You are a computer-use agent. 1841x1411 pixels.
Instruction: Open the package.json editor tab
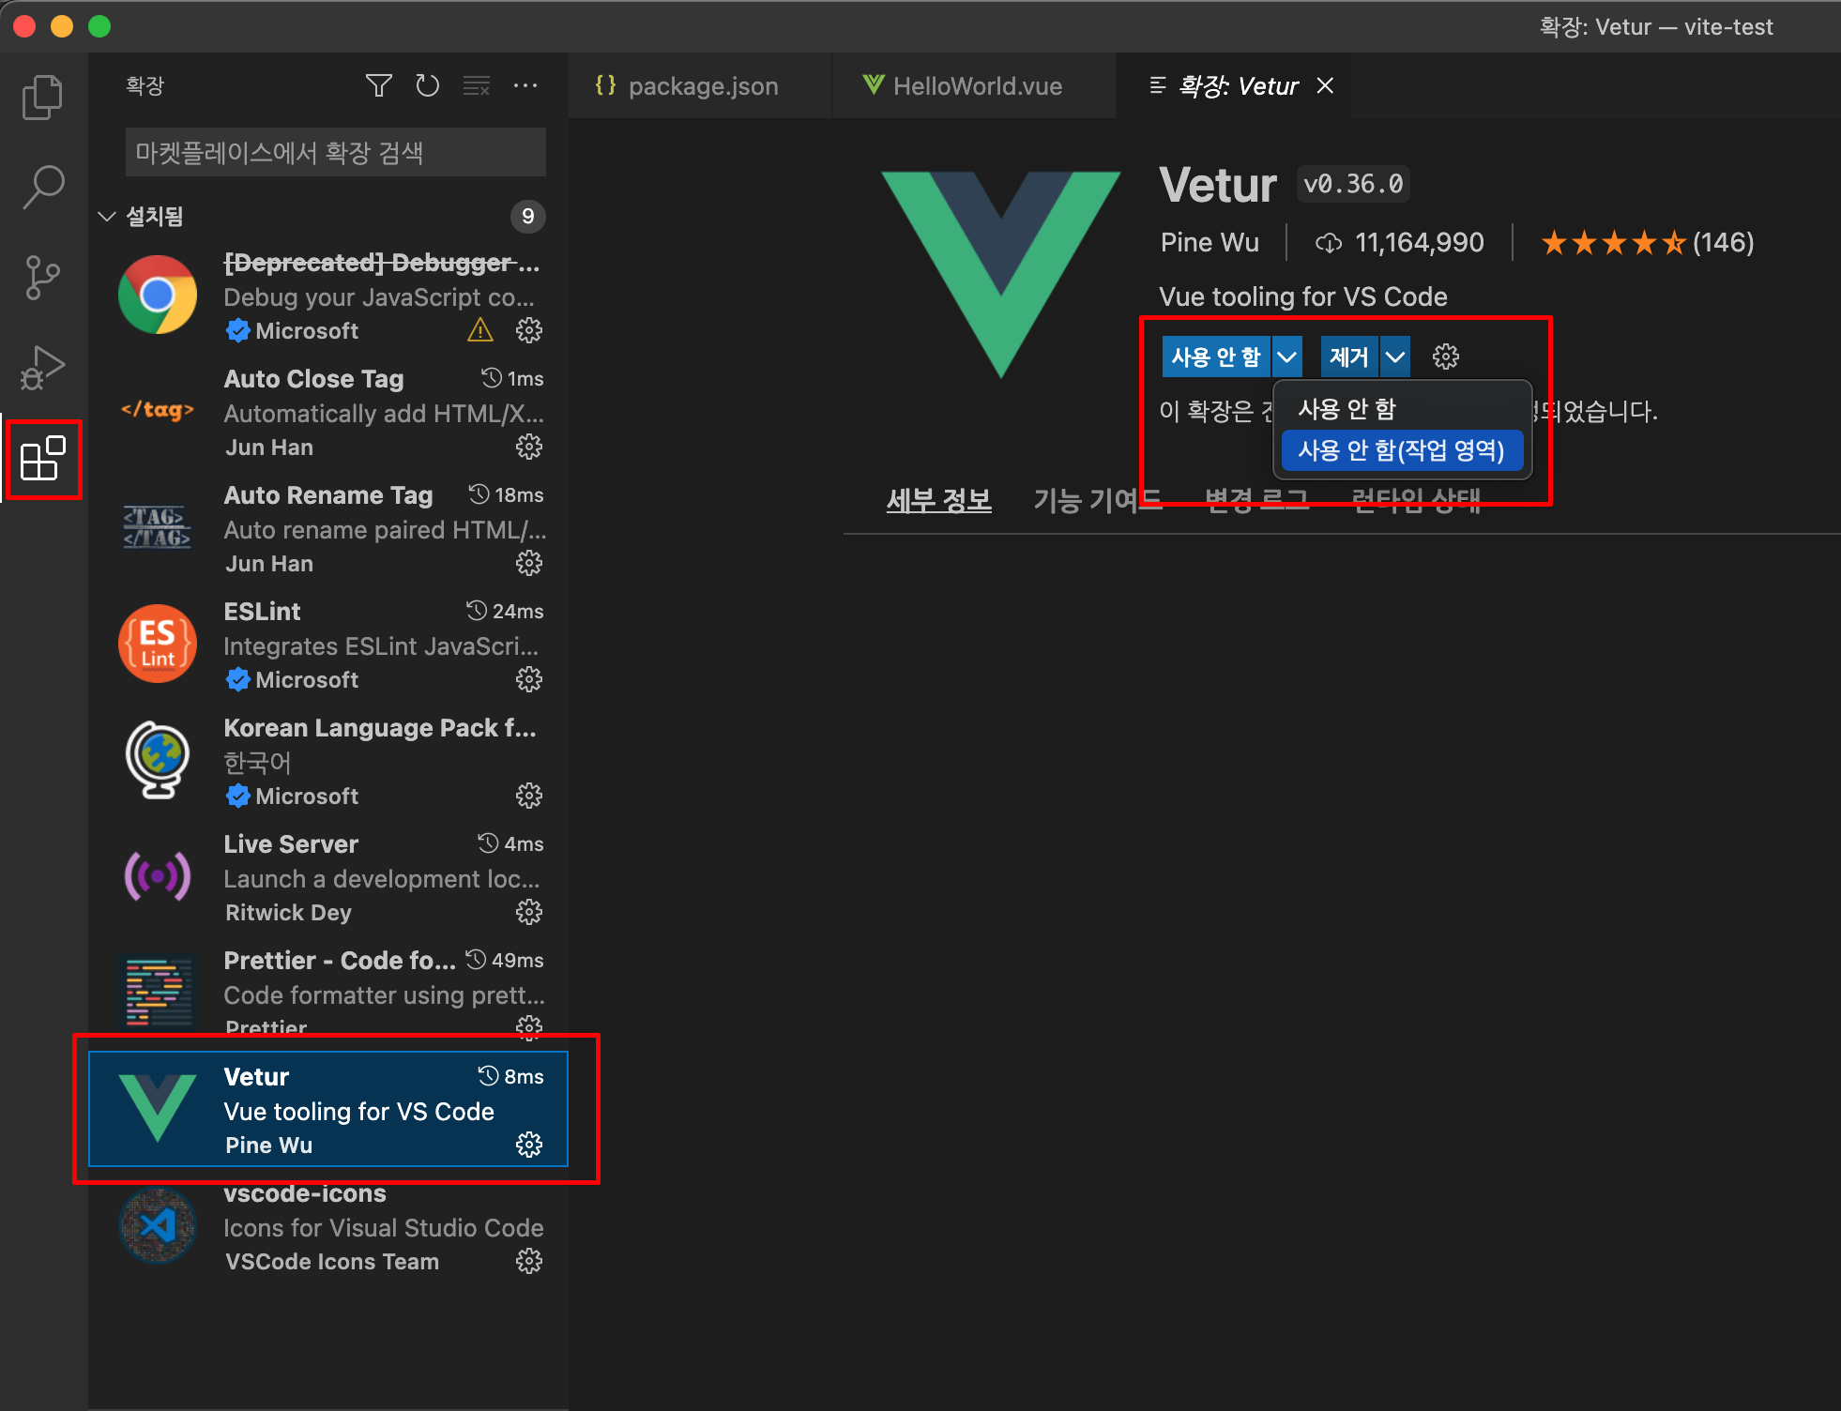[701, 86]
